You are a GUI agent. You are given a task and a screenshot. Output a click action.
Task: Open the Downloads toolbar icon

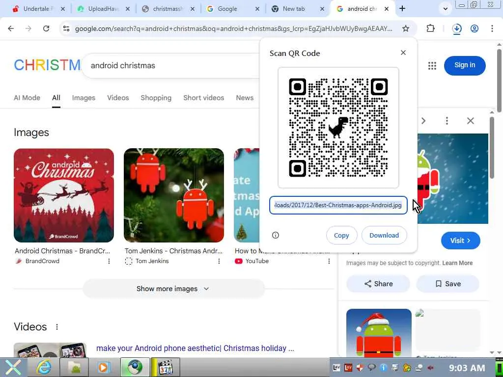[457, 28]
